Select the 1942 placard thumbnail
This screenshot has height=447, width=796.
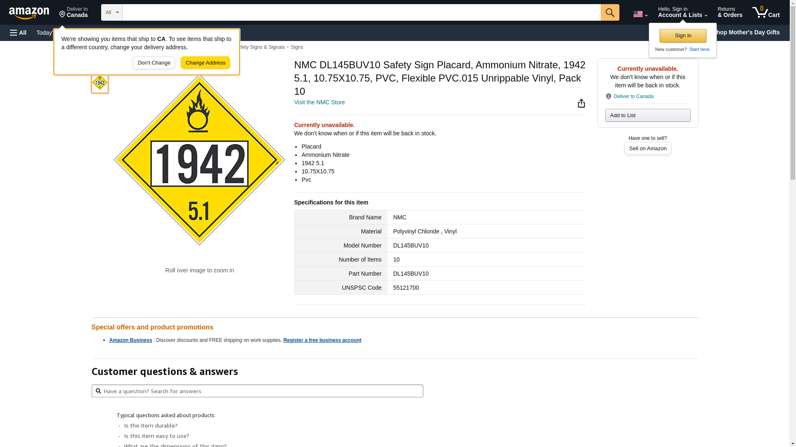pos(100,83)
